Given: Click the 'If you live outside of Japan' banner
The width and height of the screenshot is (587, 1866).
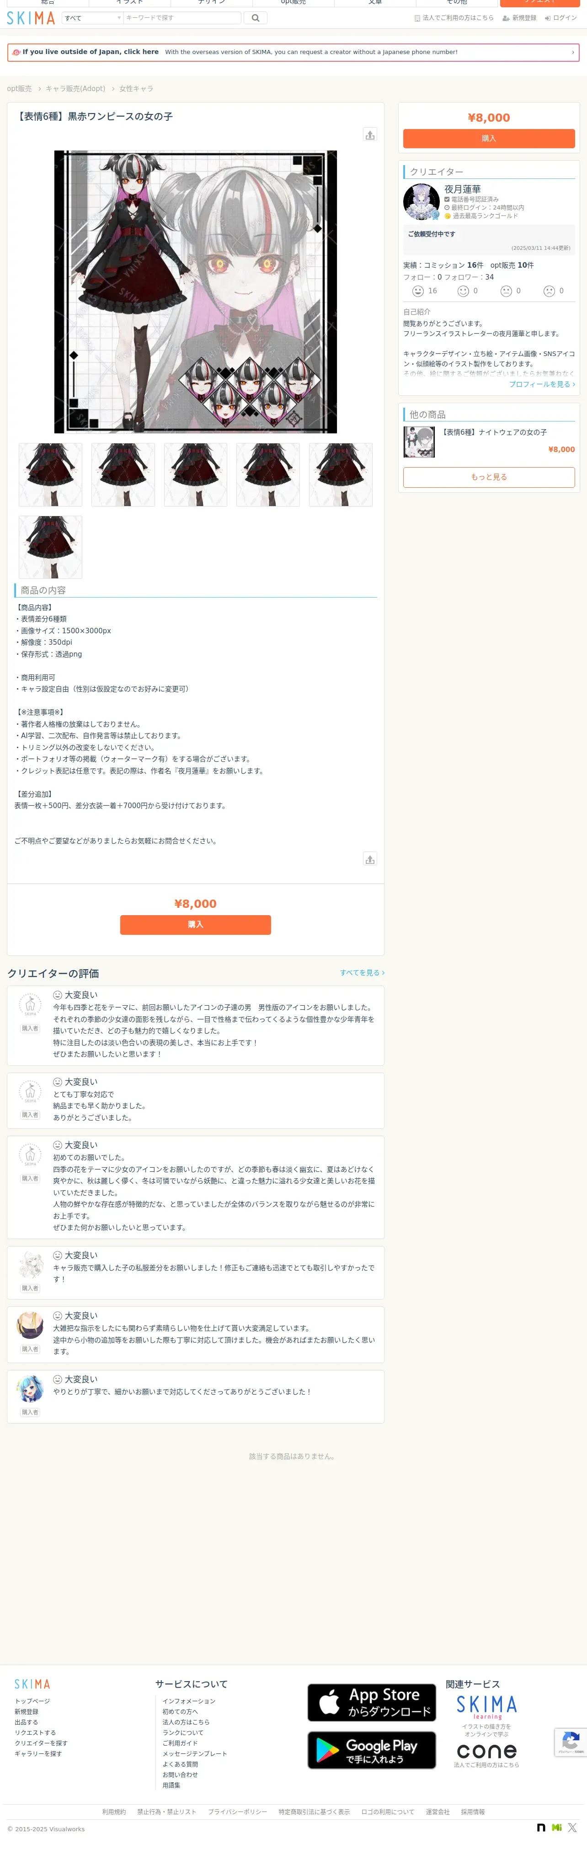Looking at the screenshot, I should tap(293, 52).
